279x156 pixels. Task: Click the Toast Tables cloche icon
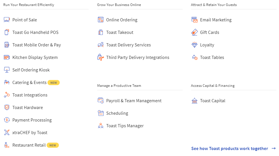(x=195, y=57)
